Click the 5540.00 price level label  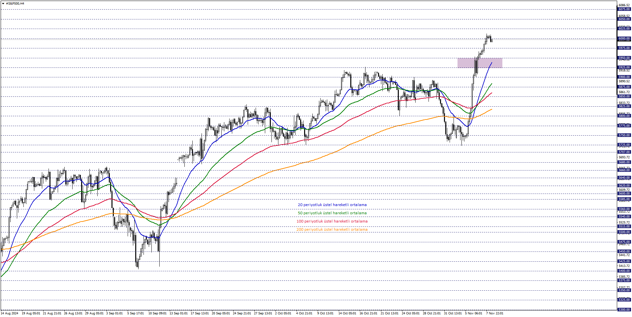pos(624,217)
